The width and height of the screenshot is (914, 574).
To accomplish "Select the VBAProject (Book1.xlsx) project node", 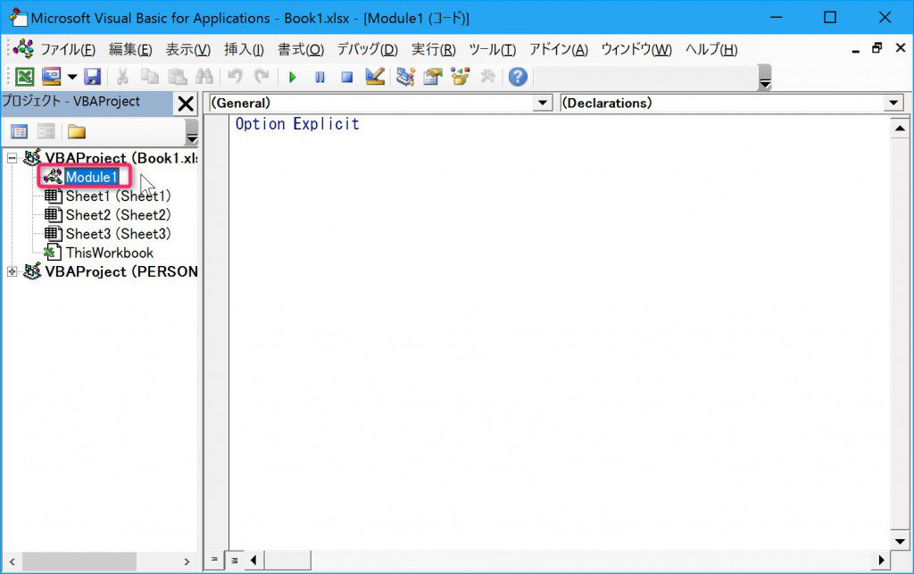I will click(121, 158).
